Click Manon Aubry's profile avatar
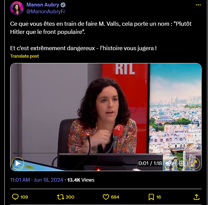The height and width of the screenshot is (205, 208). tap(17, 8)
